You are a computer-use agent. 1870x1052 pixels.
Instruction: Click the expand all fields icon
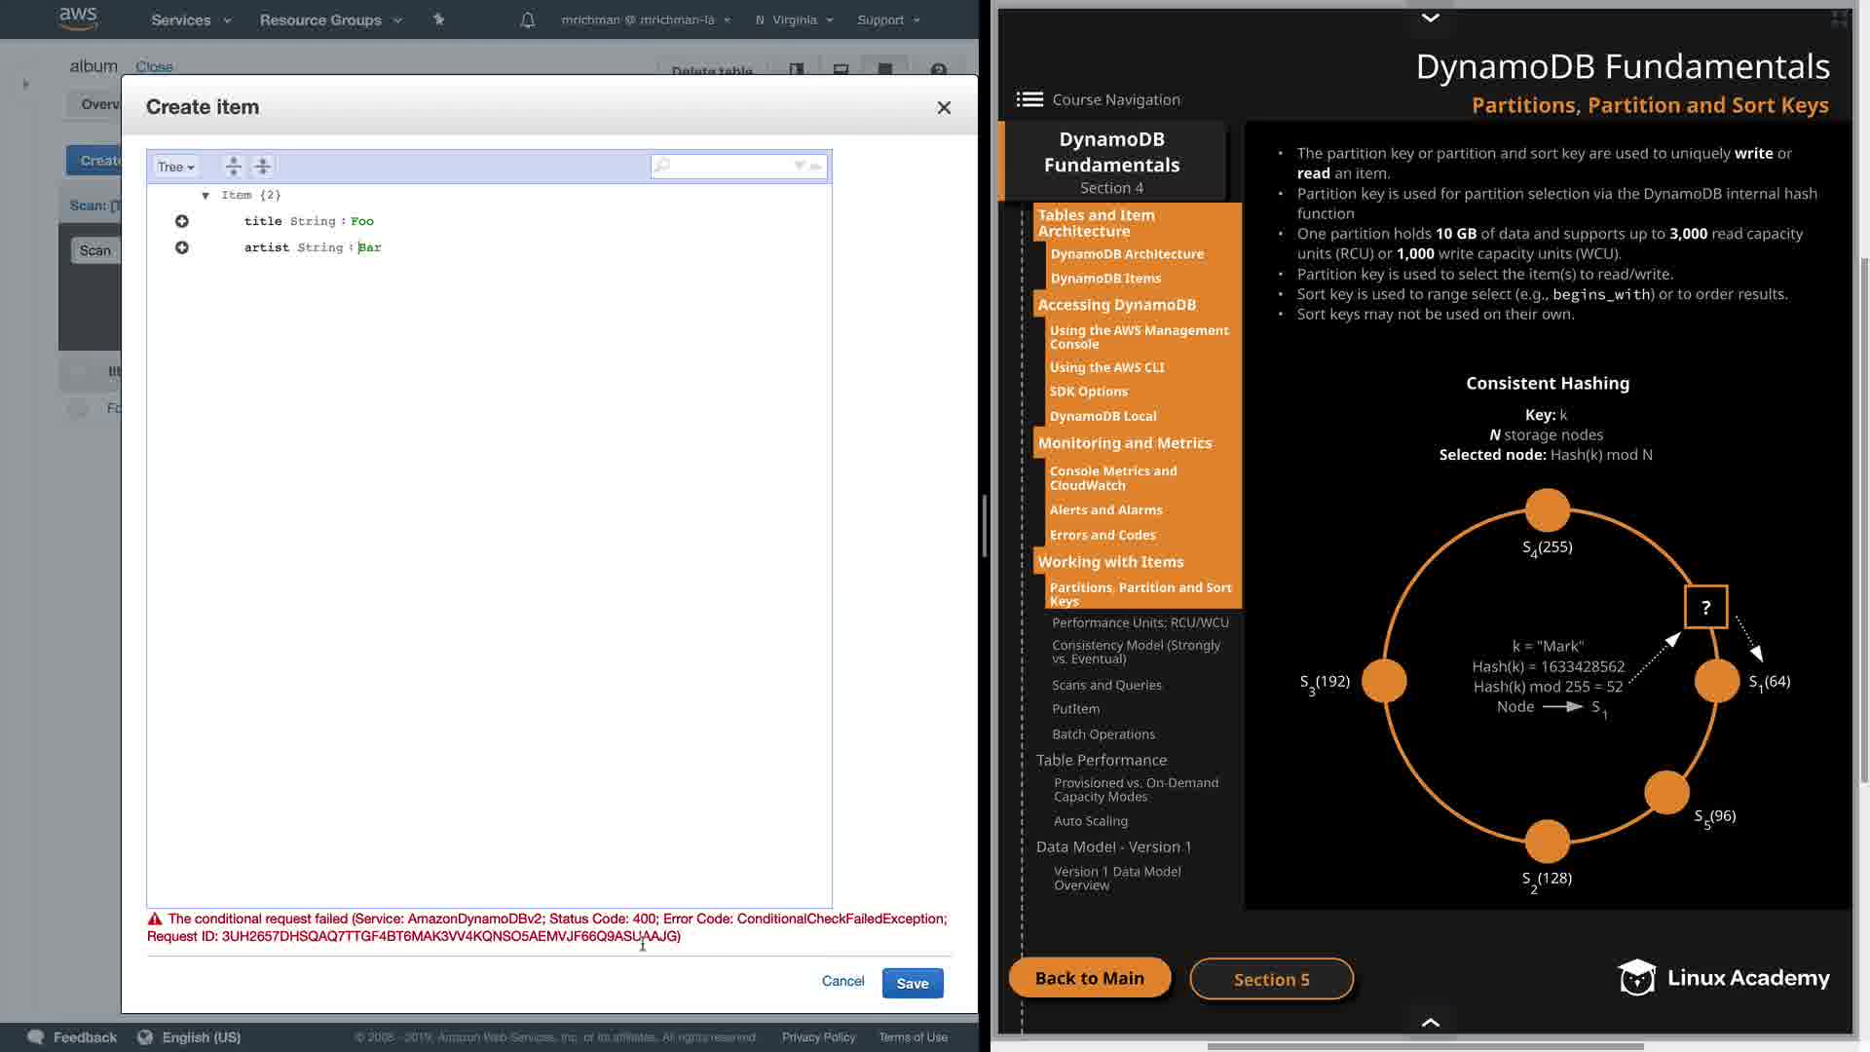pos(233,167)
